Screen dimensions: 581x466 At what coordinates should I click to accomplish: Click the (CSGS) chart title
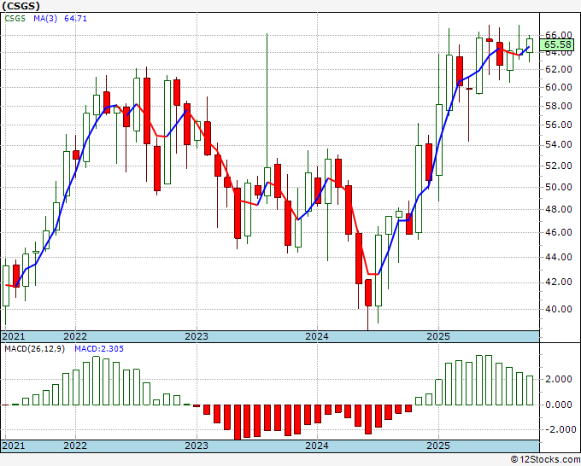click(21, 6)
